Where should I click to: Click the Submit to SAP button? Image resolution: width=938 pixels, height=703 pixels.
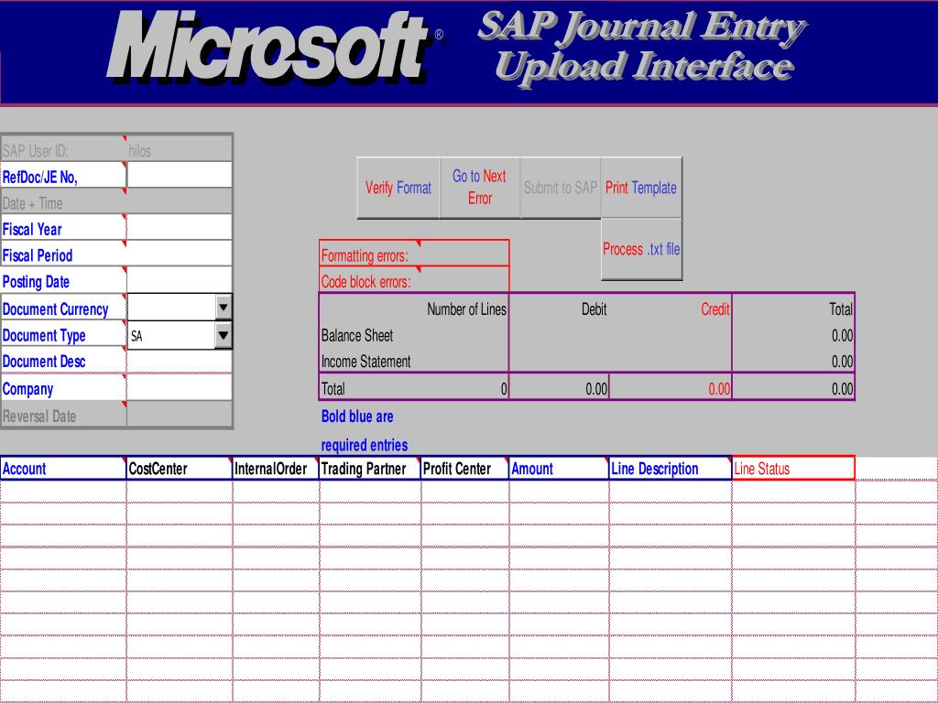[561, 188]
